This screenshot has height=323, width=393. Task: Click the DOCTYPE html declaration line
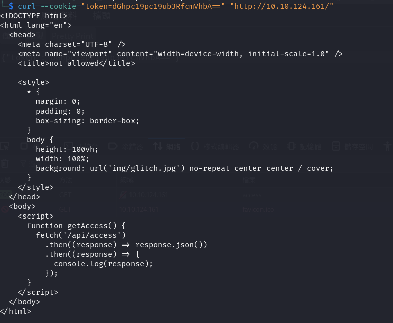34,15
